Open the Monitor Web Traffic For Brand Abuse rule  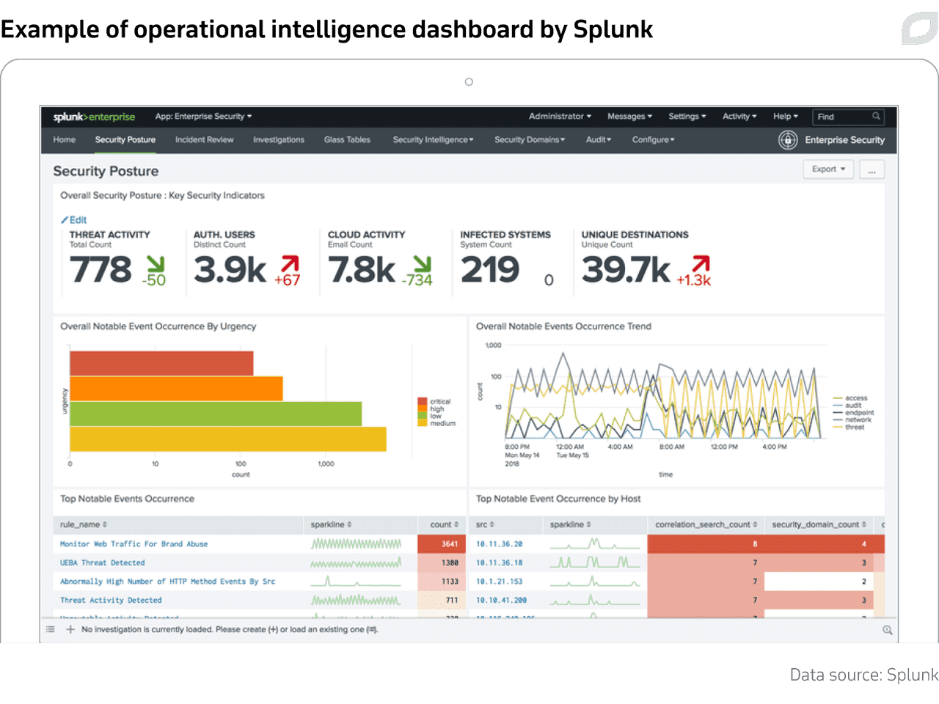tap(134, 544)
